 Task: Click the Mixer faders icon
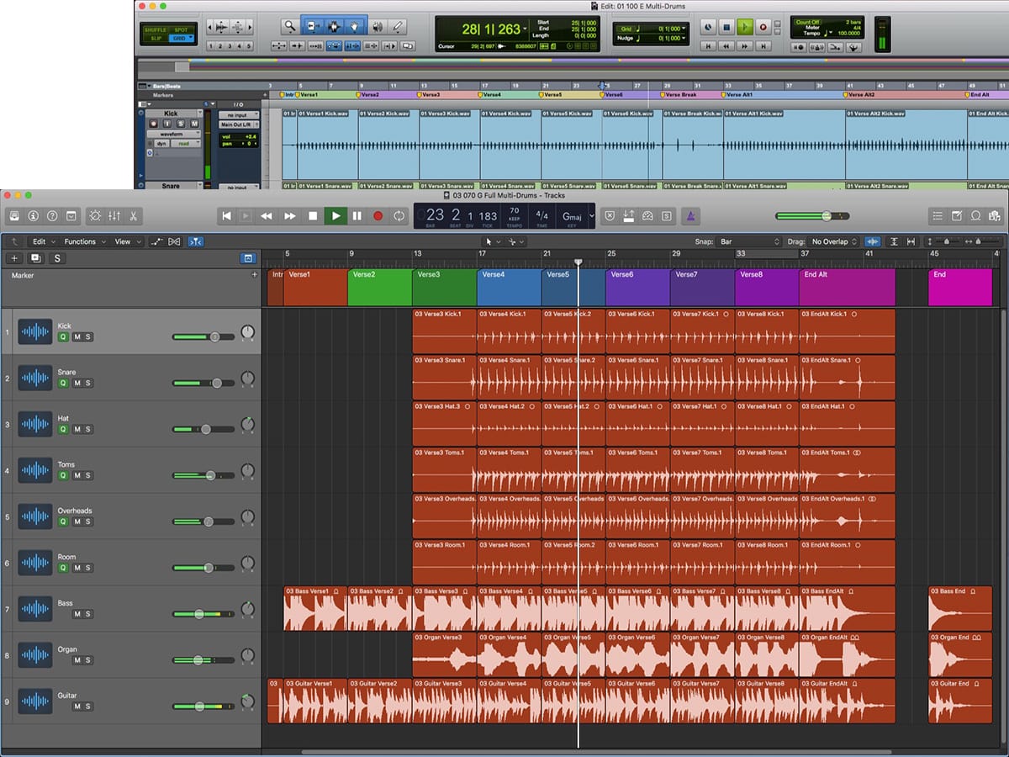(x=114, y=216)
